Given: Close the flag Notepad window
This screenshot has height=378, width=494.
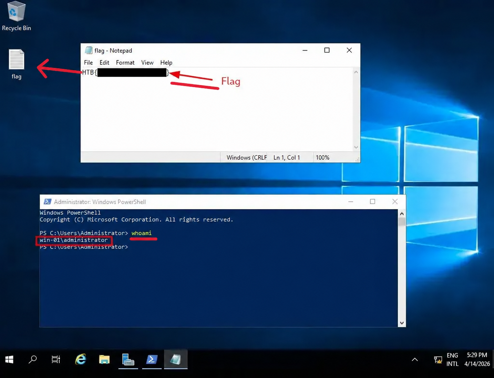Looking at the screenshot, I should pyautogui.click(x=349, y=50).
